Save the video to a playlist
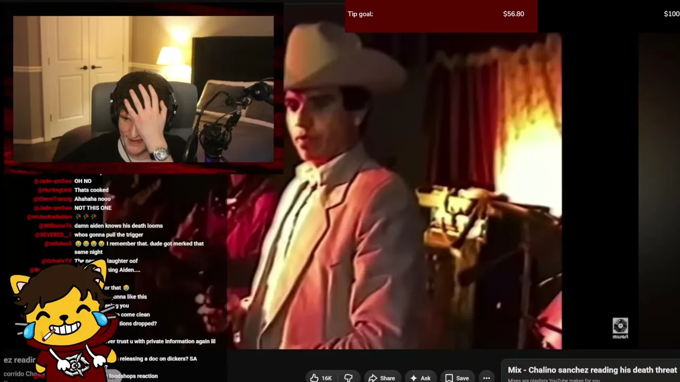Image resolution: width=680 pixels, height=382 pixels. pos(457,378)
